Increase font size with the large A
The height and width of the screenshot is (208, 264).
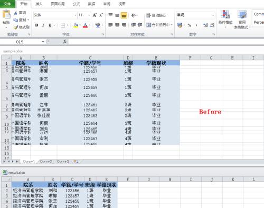[95, 15]
